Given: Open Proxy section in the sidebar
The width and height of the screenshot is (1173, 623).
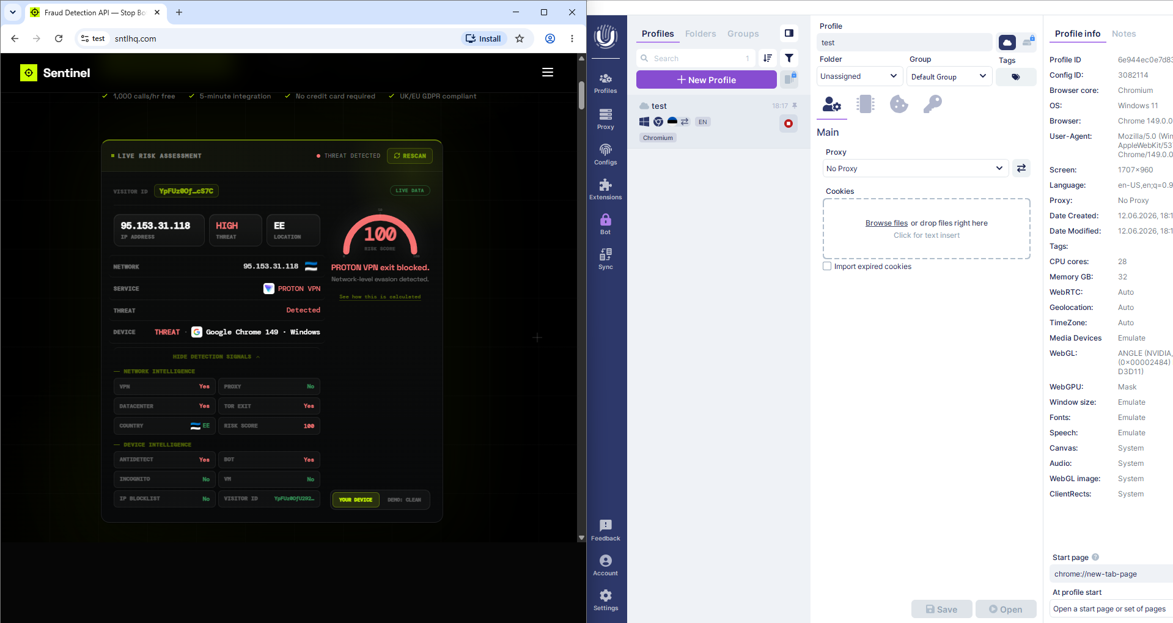Looking at the screenshot, I should tap(605, 119).
